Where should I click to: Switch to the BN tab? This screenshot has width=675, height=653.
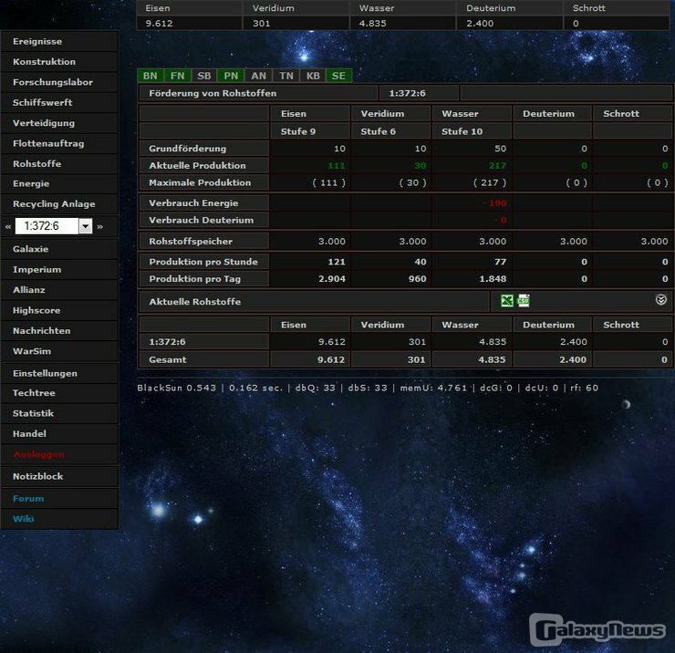pyautogui.click(x=151, y=76)
